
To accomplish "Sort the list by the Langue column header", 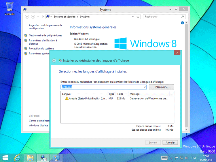I will click(84, 94).
